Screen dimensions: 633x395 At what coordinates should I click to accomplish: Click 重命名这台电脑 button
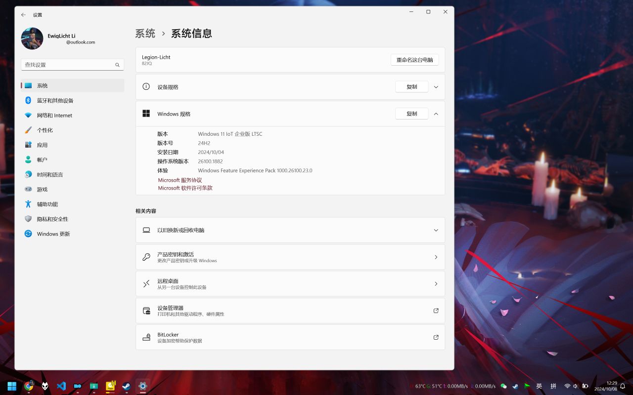pos(414,60)
